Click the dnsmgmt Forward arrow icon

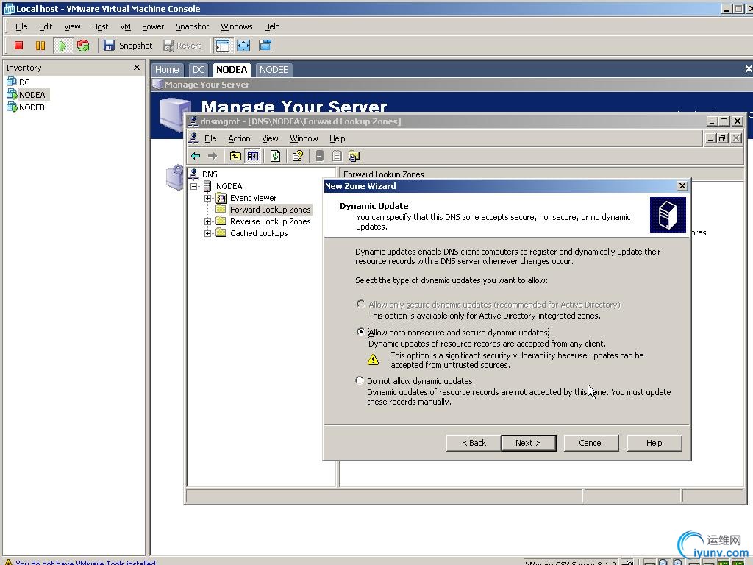[x=213, y=156]
